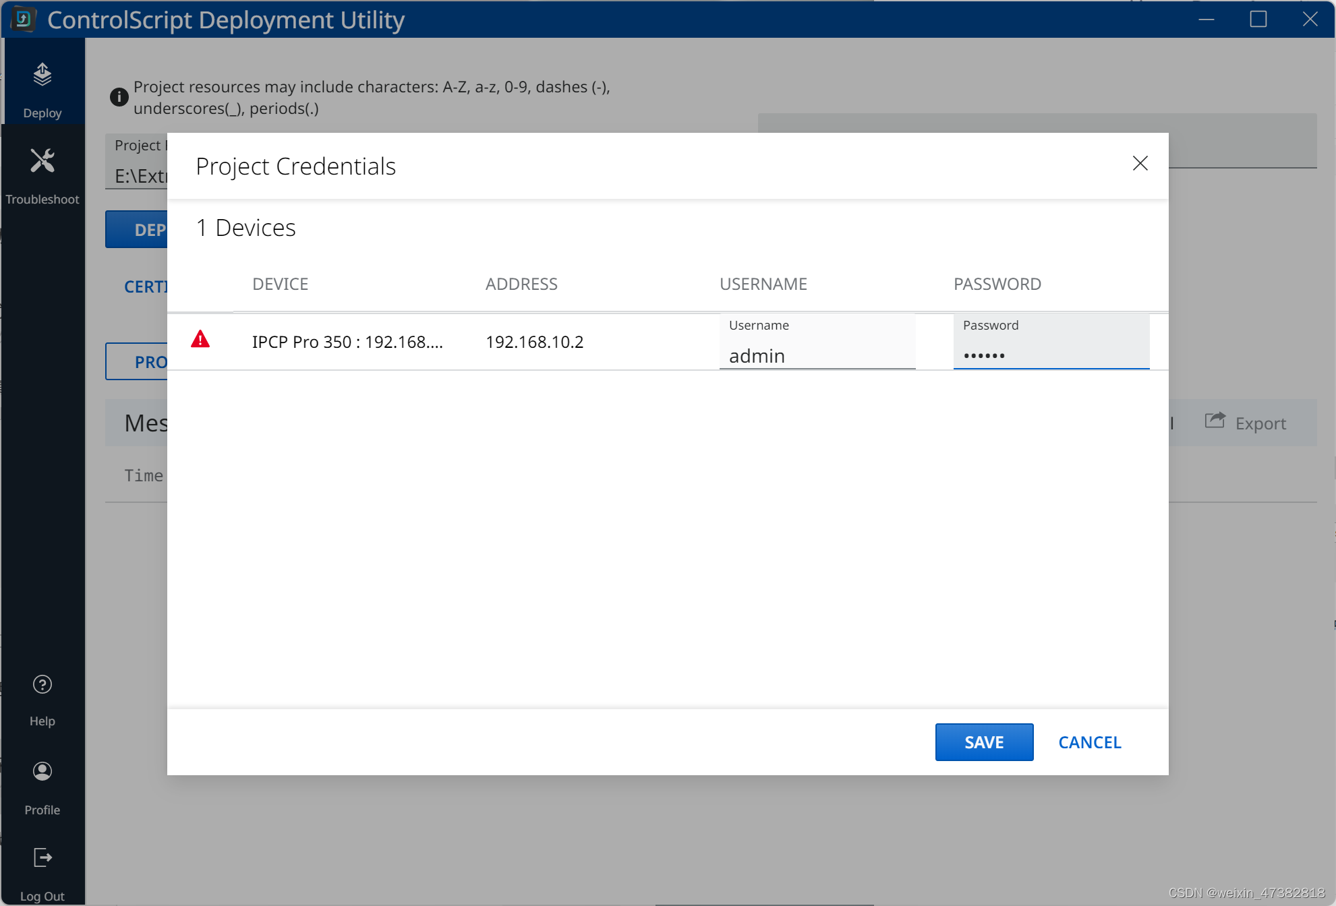The height and width of the screenshot is (906, 1336).
Task: Click the Export share icon
Action: [1215, 421]
